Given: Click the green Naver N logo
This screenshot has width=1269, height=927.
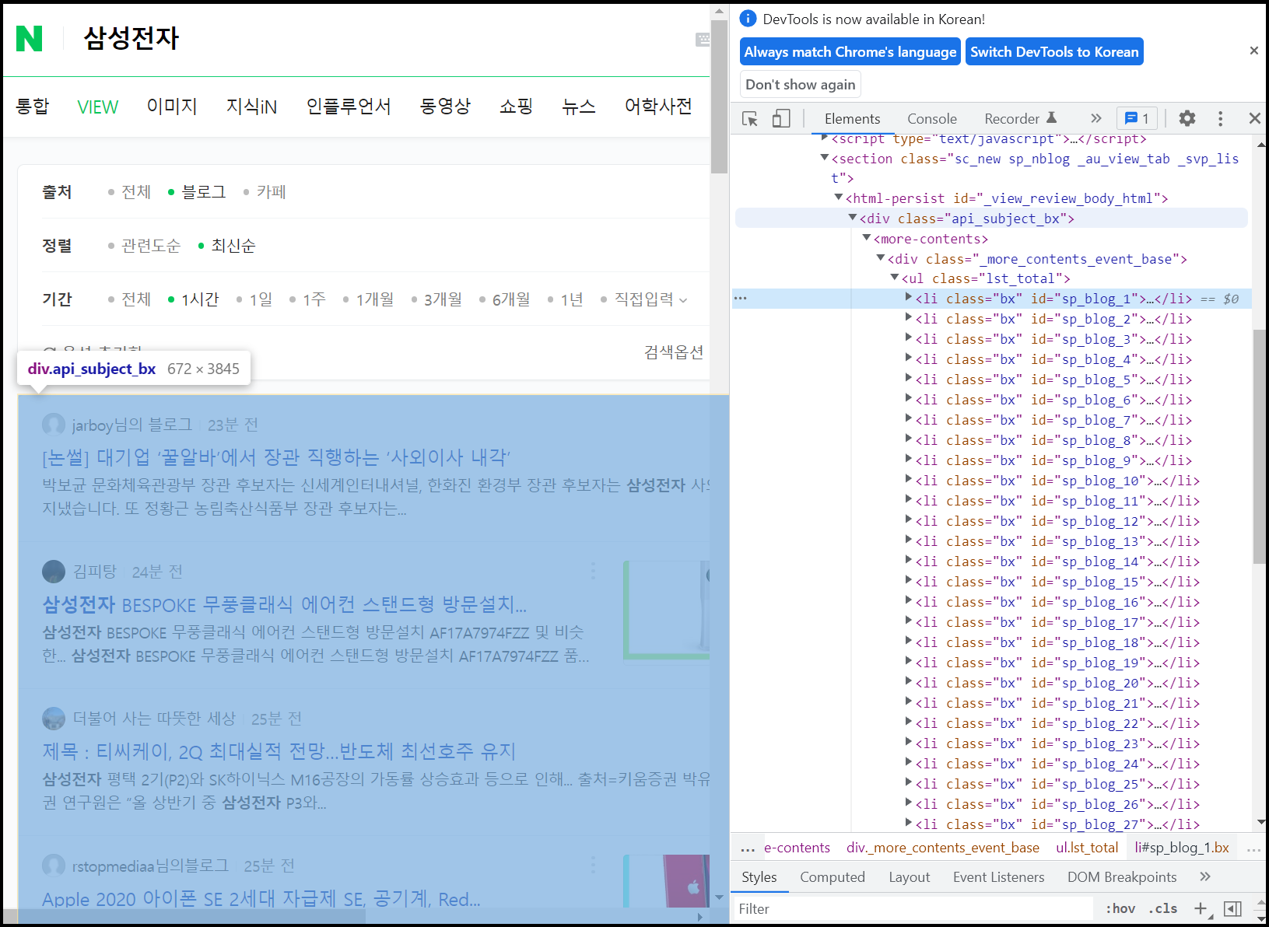Looking at the screenshot, I should point(30,38).
